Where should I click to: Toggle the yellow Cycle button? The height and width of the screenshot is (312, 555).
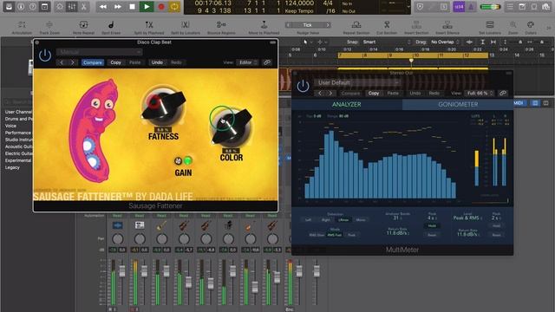174,6
